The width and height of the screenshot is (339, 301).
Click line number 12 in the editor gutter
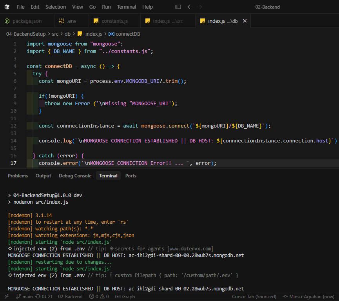pos(13,126)
